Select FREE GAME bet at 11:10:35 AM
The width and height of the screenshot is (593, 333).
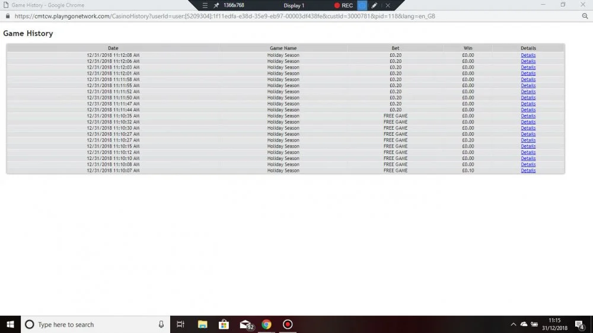(395, 116)
